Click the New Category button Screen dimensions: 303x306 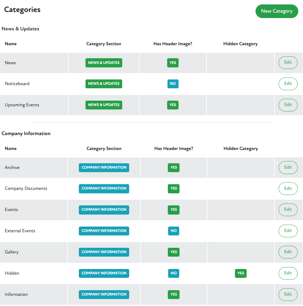coord(276,11)
